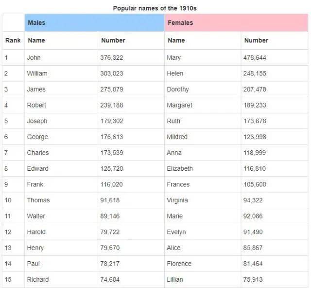Click the Dorothy name cell
The width and height of the screenshot is (311, 288).
pyautogui.click(x=178, y=90)
